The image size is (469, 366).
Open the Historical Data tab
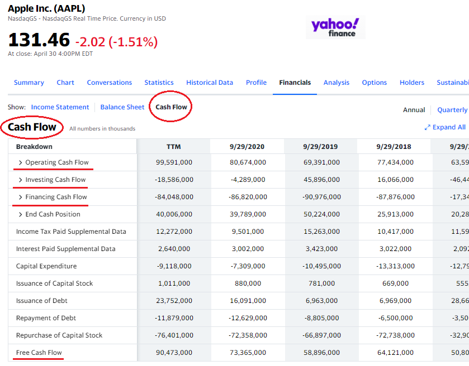(210, 83)
